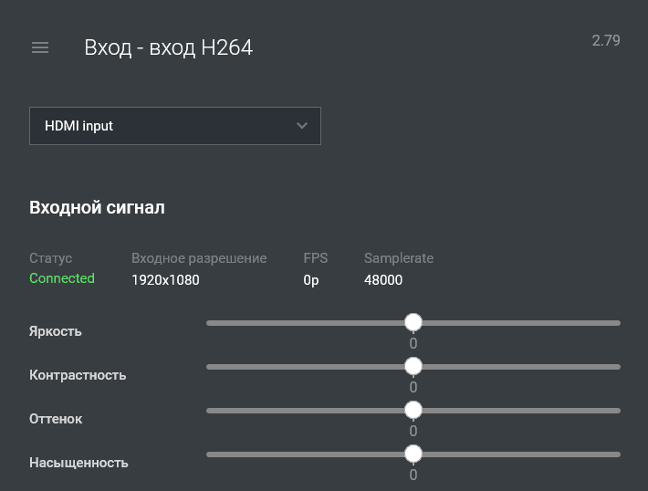Open the hamburger navigation menu
This screenshot has height=491, width=648.
pos(40,47)
